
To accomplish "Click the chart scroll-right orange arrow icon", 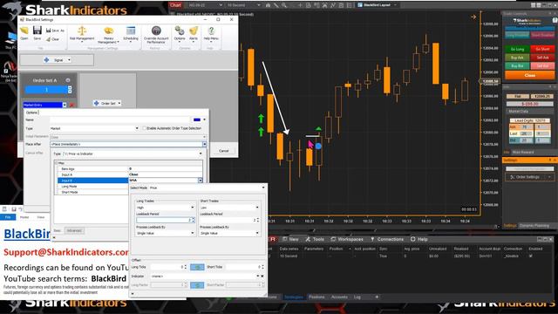I will click(473, 17).
